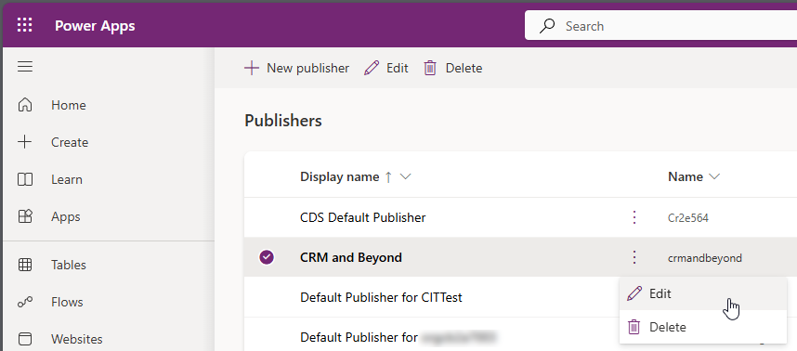Open the Default Publisher for CITTest row
The width and height of the screenshot is (797, 351).
(381, 297)
